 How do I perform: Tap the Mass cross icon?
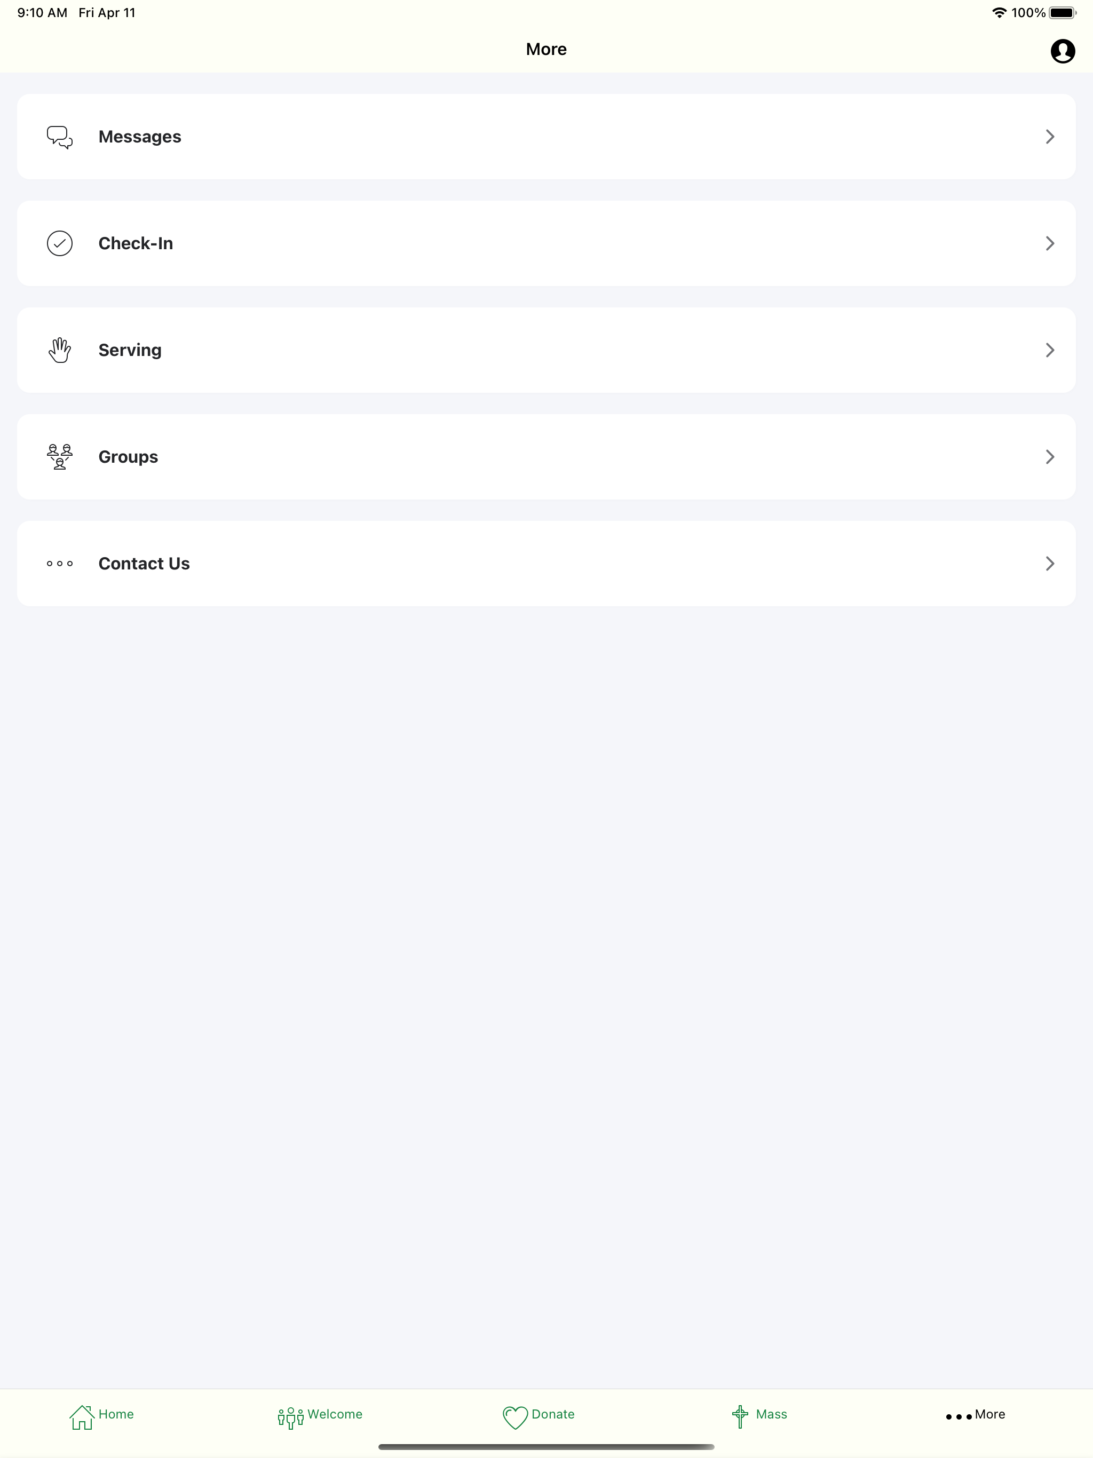tap(740, 1416)
